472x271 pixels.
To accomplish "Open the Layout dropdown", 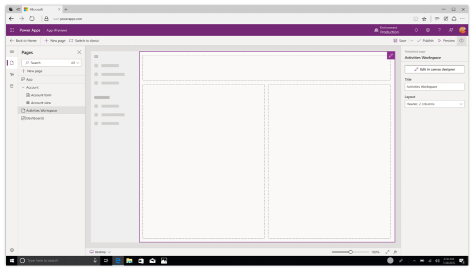I will click(x=434, y=104).
